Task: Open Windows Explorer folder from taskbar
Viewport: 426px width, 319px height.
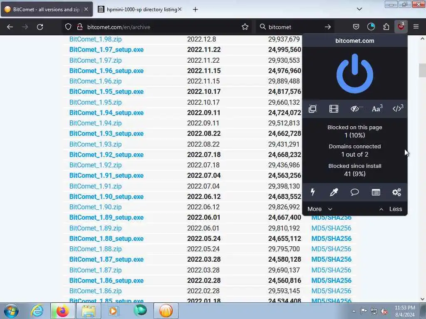Action: coord(89,311)
